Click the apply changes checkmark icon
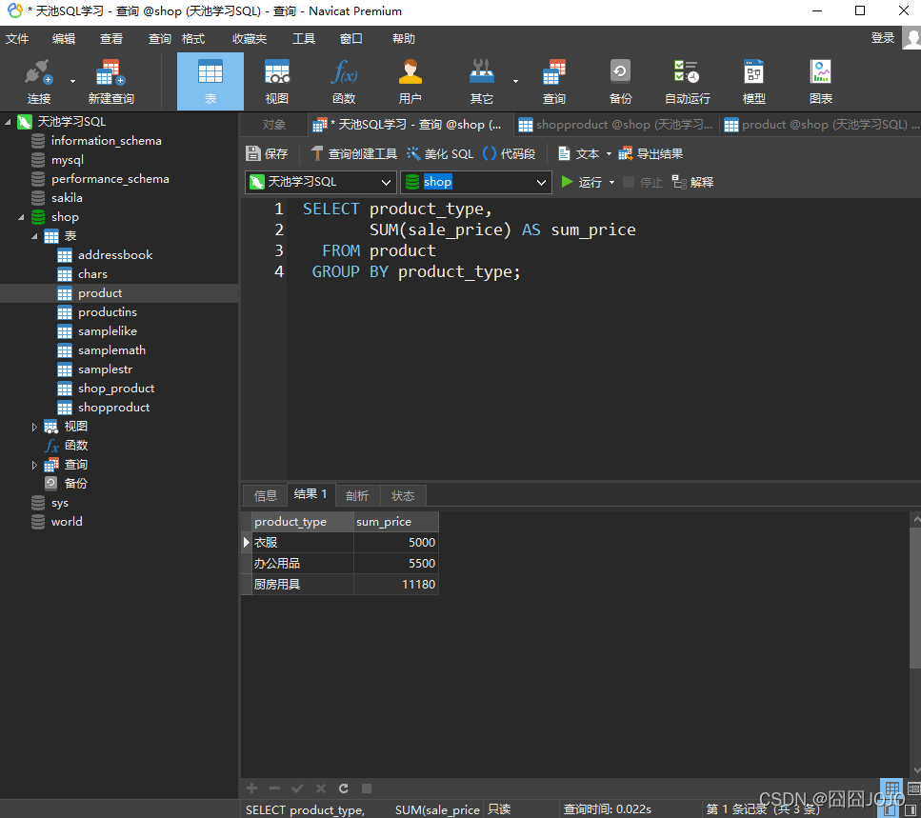Image resolution: width=921 pixels, height=818 pixels. pyautogui.click(x=297, y=788)
